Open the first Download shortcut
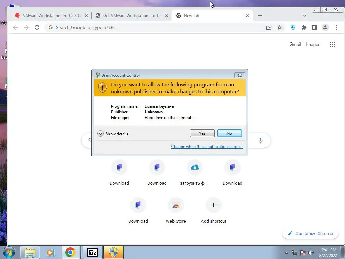This screenshot has width=345, height=259. tap(119, 173)
